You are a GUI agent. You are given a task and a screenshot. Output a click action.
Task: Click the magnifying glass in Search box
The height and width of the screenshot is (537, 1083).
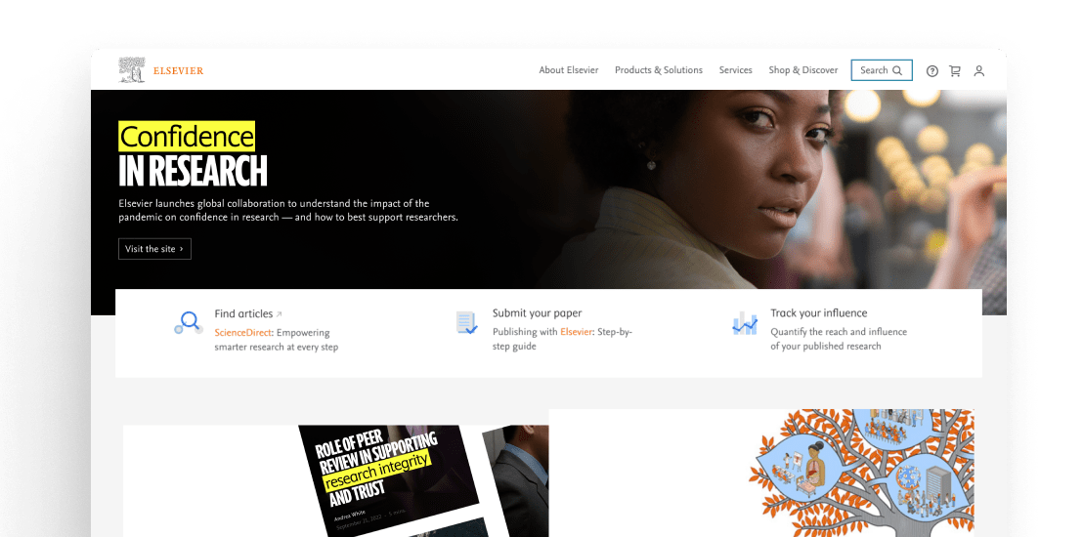click(x=897, y=70)
